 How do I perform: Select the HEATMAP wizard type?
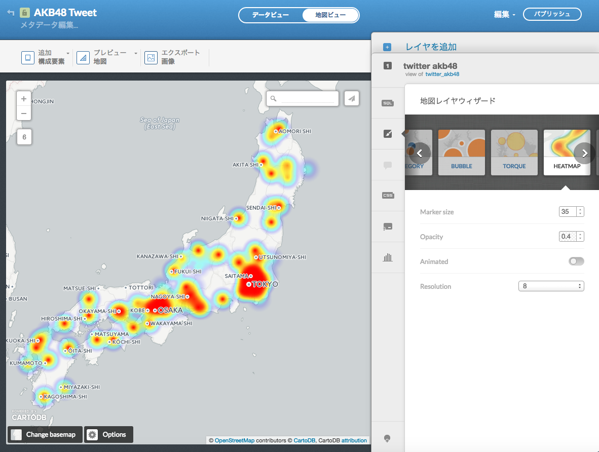(x=567, y=153)
